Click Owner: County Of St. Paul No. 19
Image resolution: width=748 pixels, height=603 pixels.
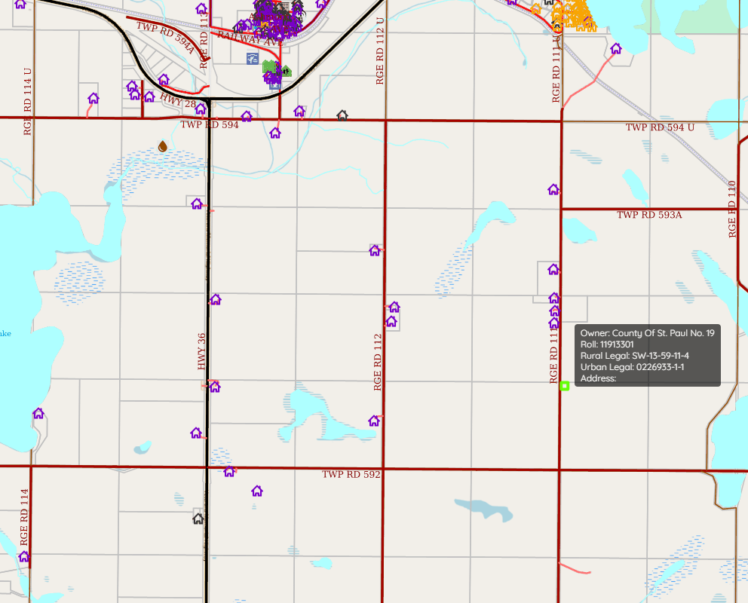coord(648,332)
